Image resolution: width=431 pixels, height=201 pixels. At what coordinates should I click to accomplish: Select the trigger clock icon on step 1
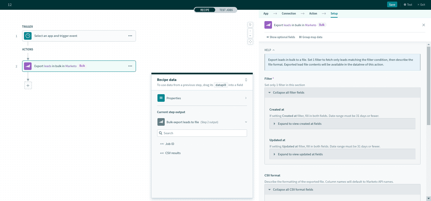[x=28, y=36]
